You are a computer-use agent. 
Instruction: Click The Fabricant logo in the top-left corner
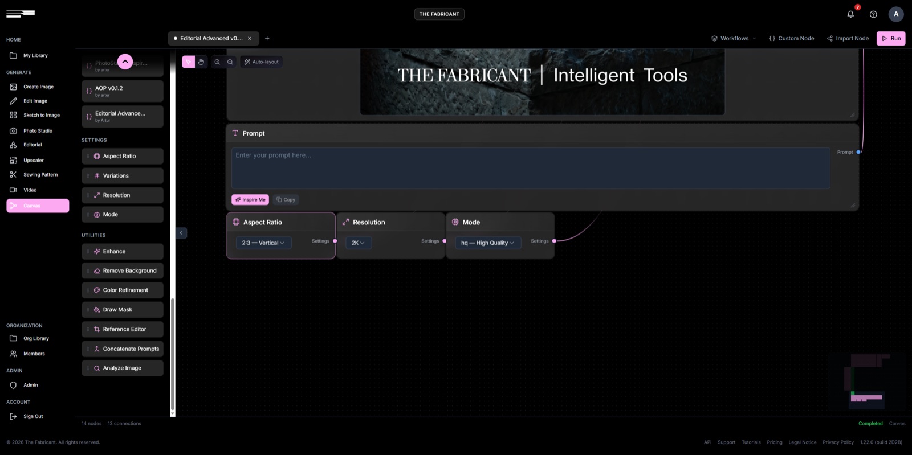(21, 14)
